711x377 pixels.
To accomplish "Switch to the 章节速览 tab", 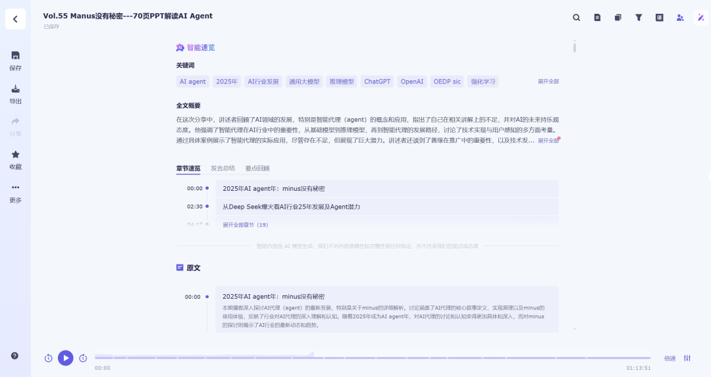I will [x=188, y=168].
